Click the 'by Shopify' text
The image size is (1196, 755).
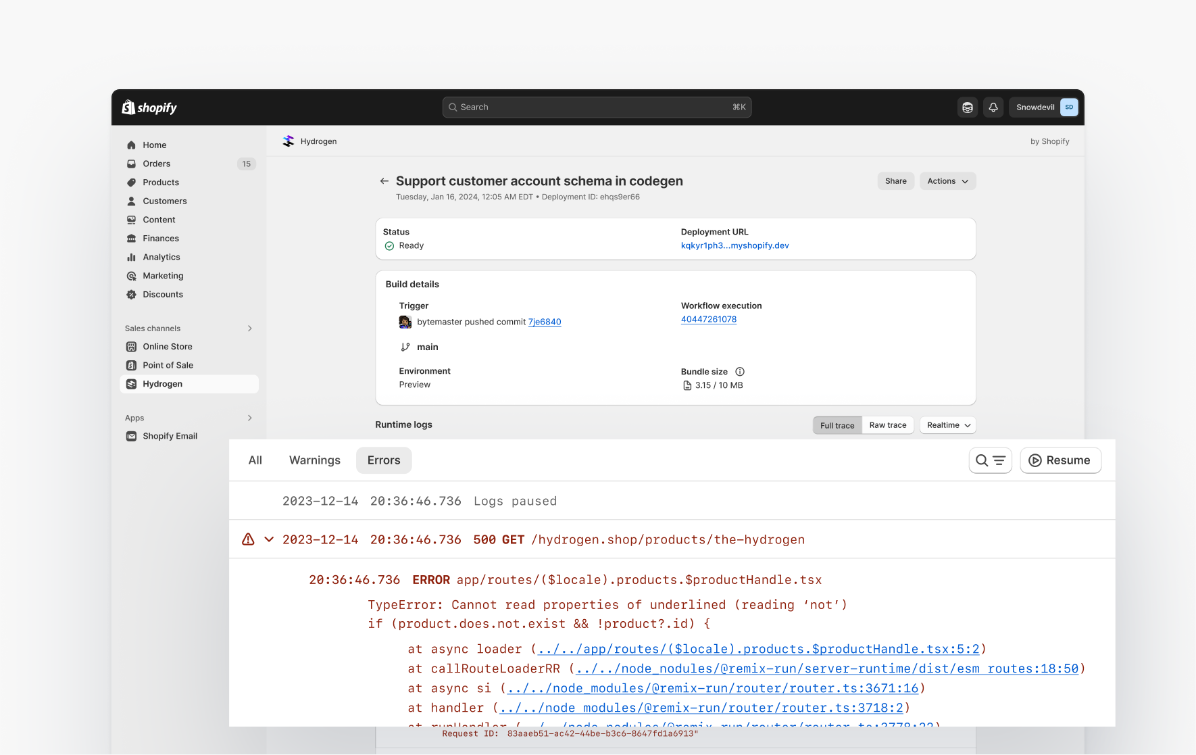pos(1049,142)
